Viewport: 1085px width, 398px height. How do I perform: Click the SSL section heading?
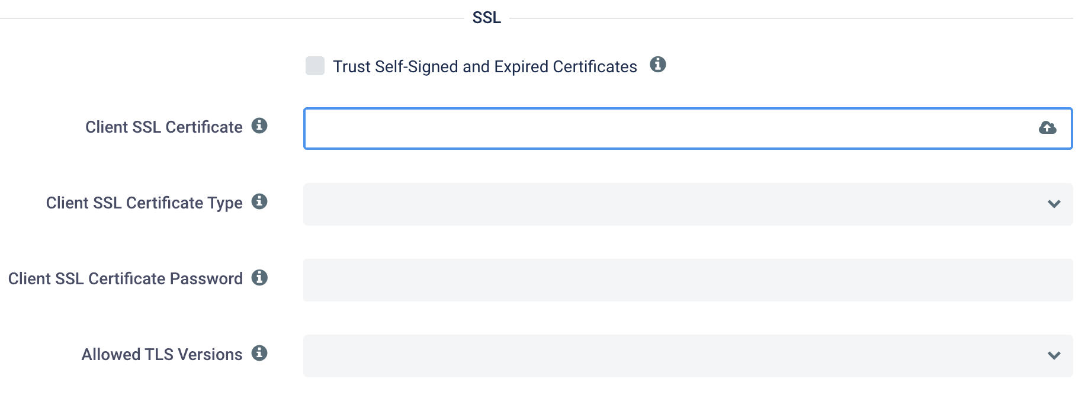tap(487, 18)
